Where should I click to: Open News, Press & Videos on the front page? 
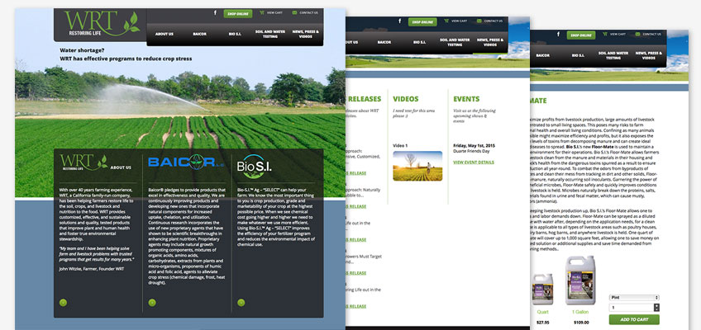click(305, 34)
